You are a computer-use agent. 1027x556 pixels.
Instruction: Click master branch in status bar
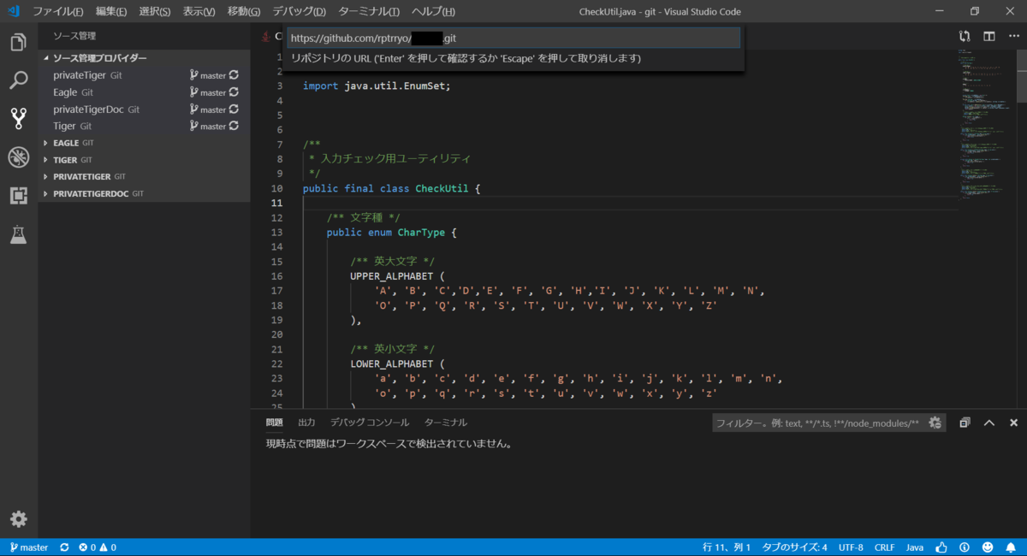28,547
